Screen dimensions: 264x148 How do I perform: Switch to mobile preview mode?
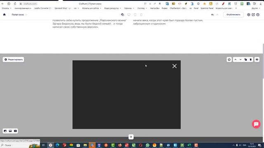[141, 15]
